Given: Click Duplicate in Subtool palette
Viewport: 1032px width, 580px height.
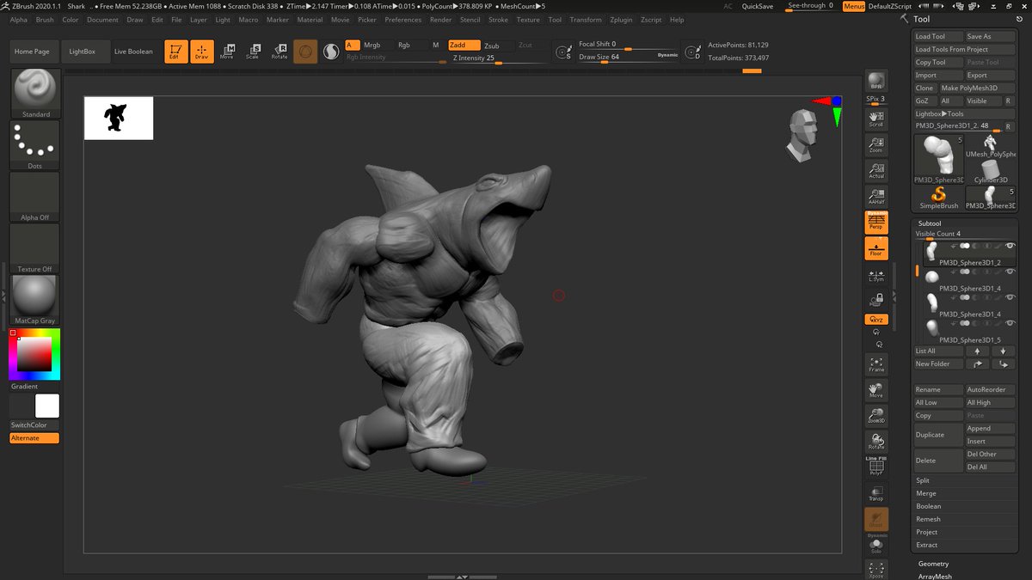Looking at the screenshot, I should tap(938, 435).
